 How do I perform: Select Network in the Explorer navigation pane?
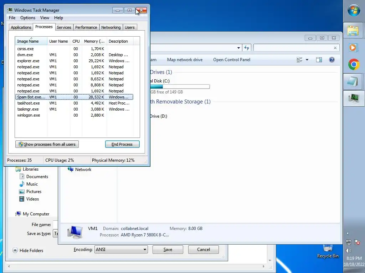pos(79,169)
